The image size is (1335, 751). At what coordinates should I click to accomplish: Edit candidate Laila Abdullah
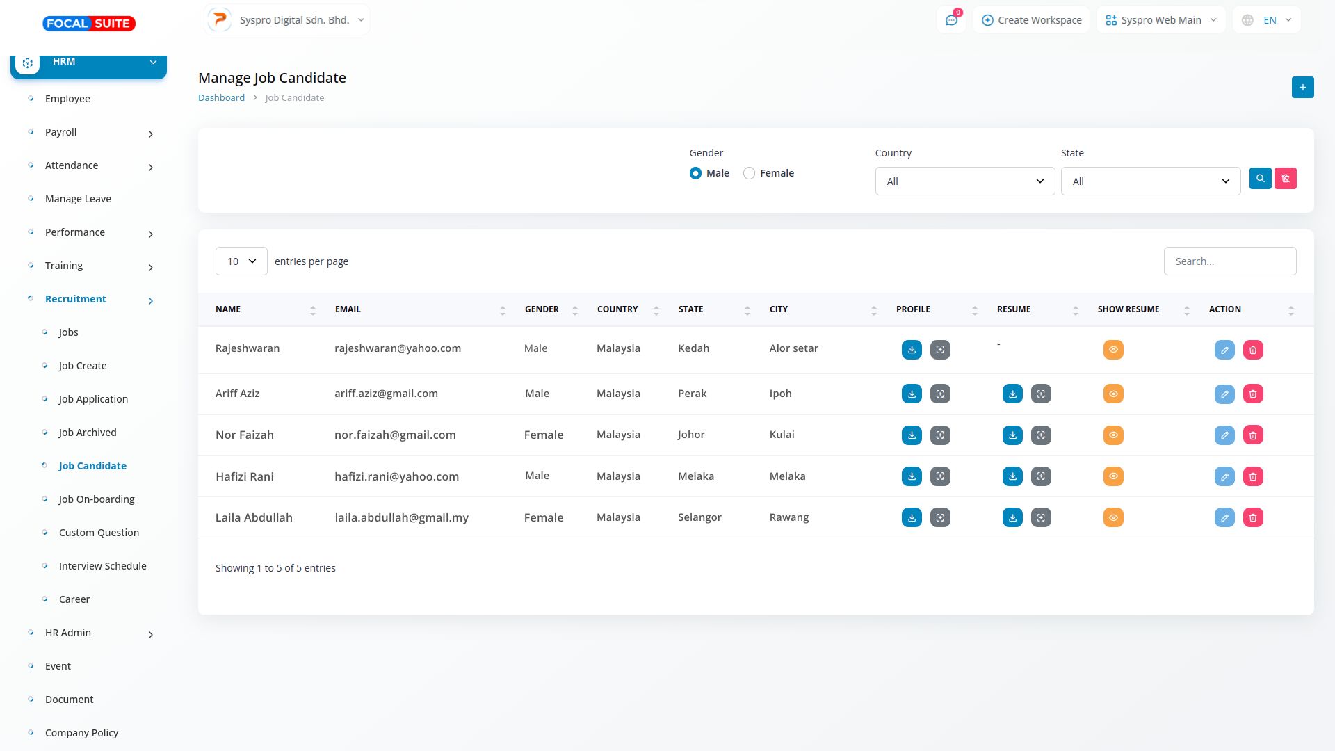(x=1224, y=517)
